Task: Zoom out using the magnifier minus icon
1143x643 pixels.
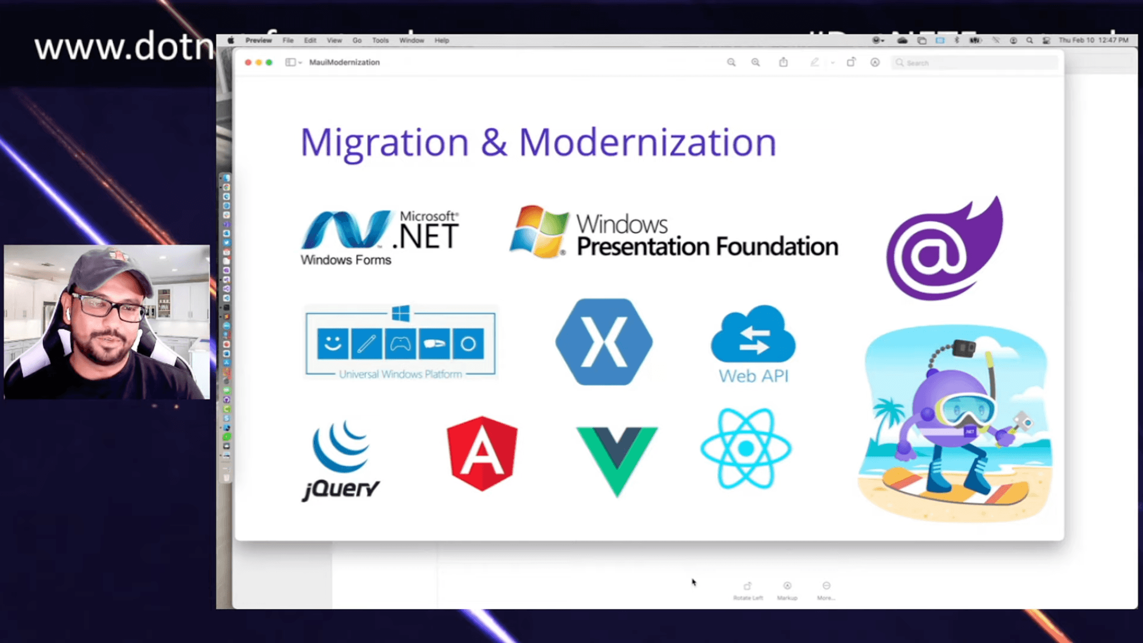Action: [731, 63]
